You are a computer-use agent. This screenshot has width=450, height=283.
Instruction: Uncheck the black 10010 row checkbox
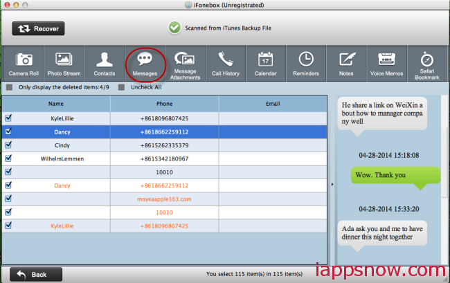[x=8, y=172]
